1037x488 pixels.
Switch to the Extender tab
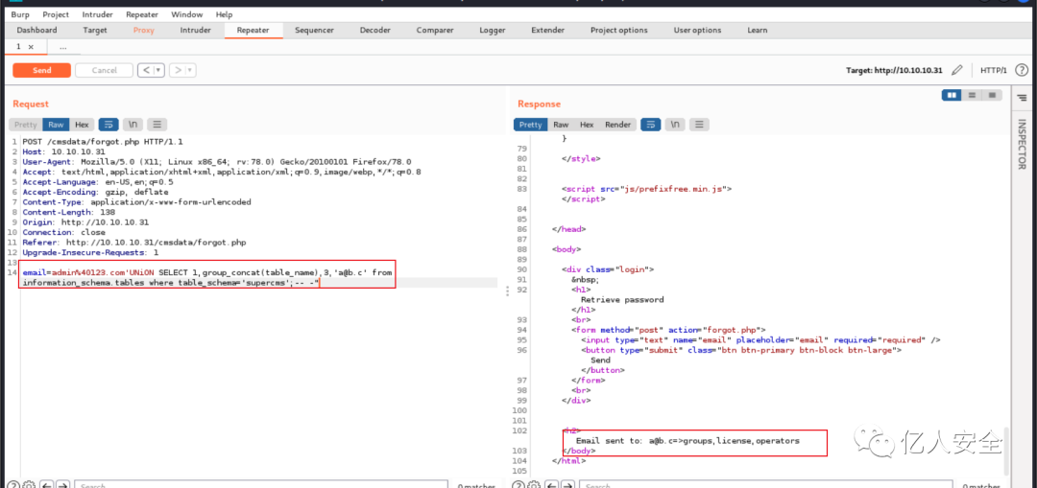(x=547, y=30)
